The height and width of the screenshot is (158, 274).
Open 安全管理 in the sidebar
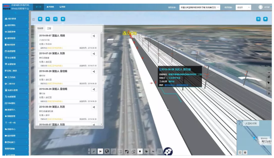pos(16,57)
